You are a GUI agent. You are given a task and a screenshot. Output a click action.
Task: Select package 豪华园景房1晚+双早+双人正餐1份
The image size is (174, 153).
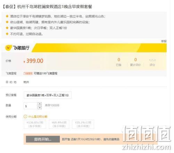(x=48, y=95)
